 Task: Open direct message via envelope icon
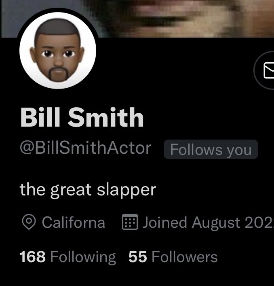pyautogui.click(x=265, y=70)
